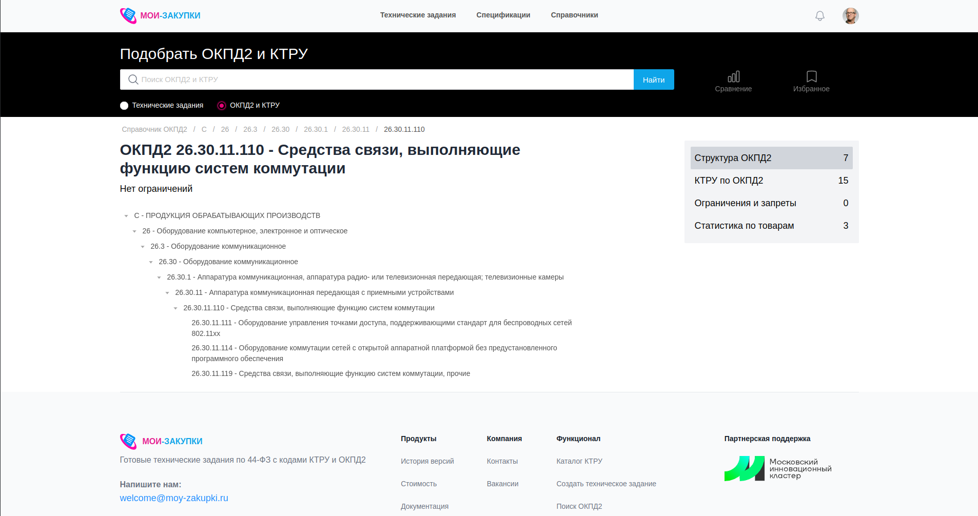The width and height of the screenshot is (978, 516).
Task: Click the Московский инновационный кластер logo
Action: (777, 468)
